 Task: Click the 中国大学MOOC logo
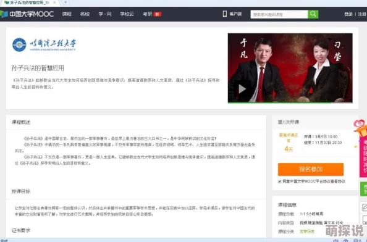click(27, 14)
